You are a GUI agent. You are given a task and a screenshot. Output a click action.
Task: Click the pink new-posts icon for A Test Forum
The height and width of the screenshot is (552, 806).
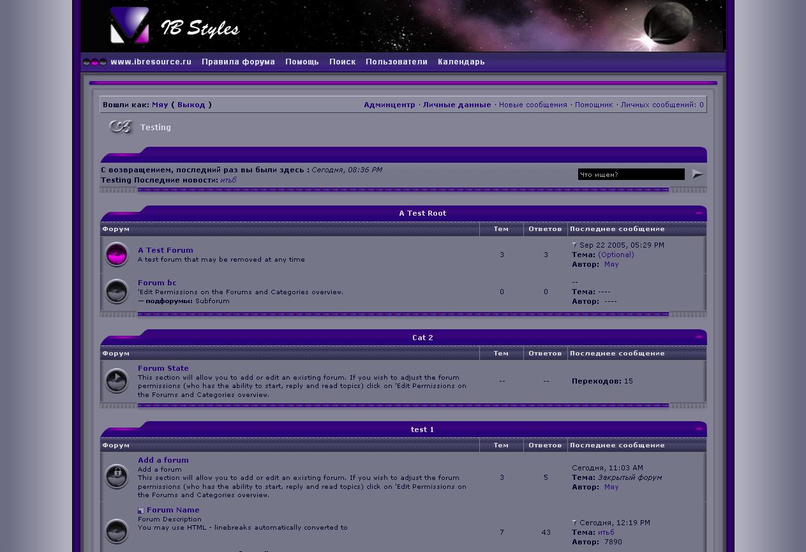pos(116,255)
